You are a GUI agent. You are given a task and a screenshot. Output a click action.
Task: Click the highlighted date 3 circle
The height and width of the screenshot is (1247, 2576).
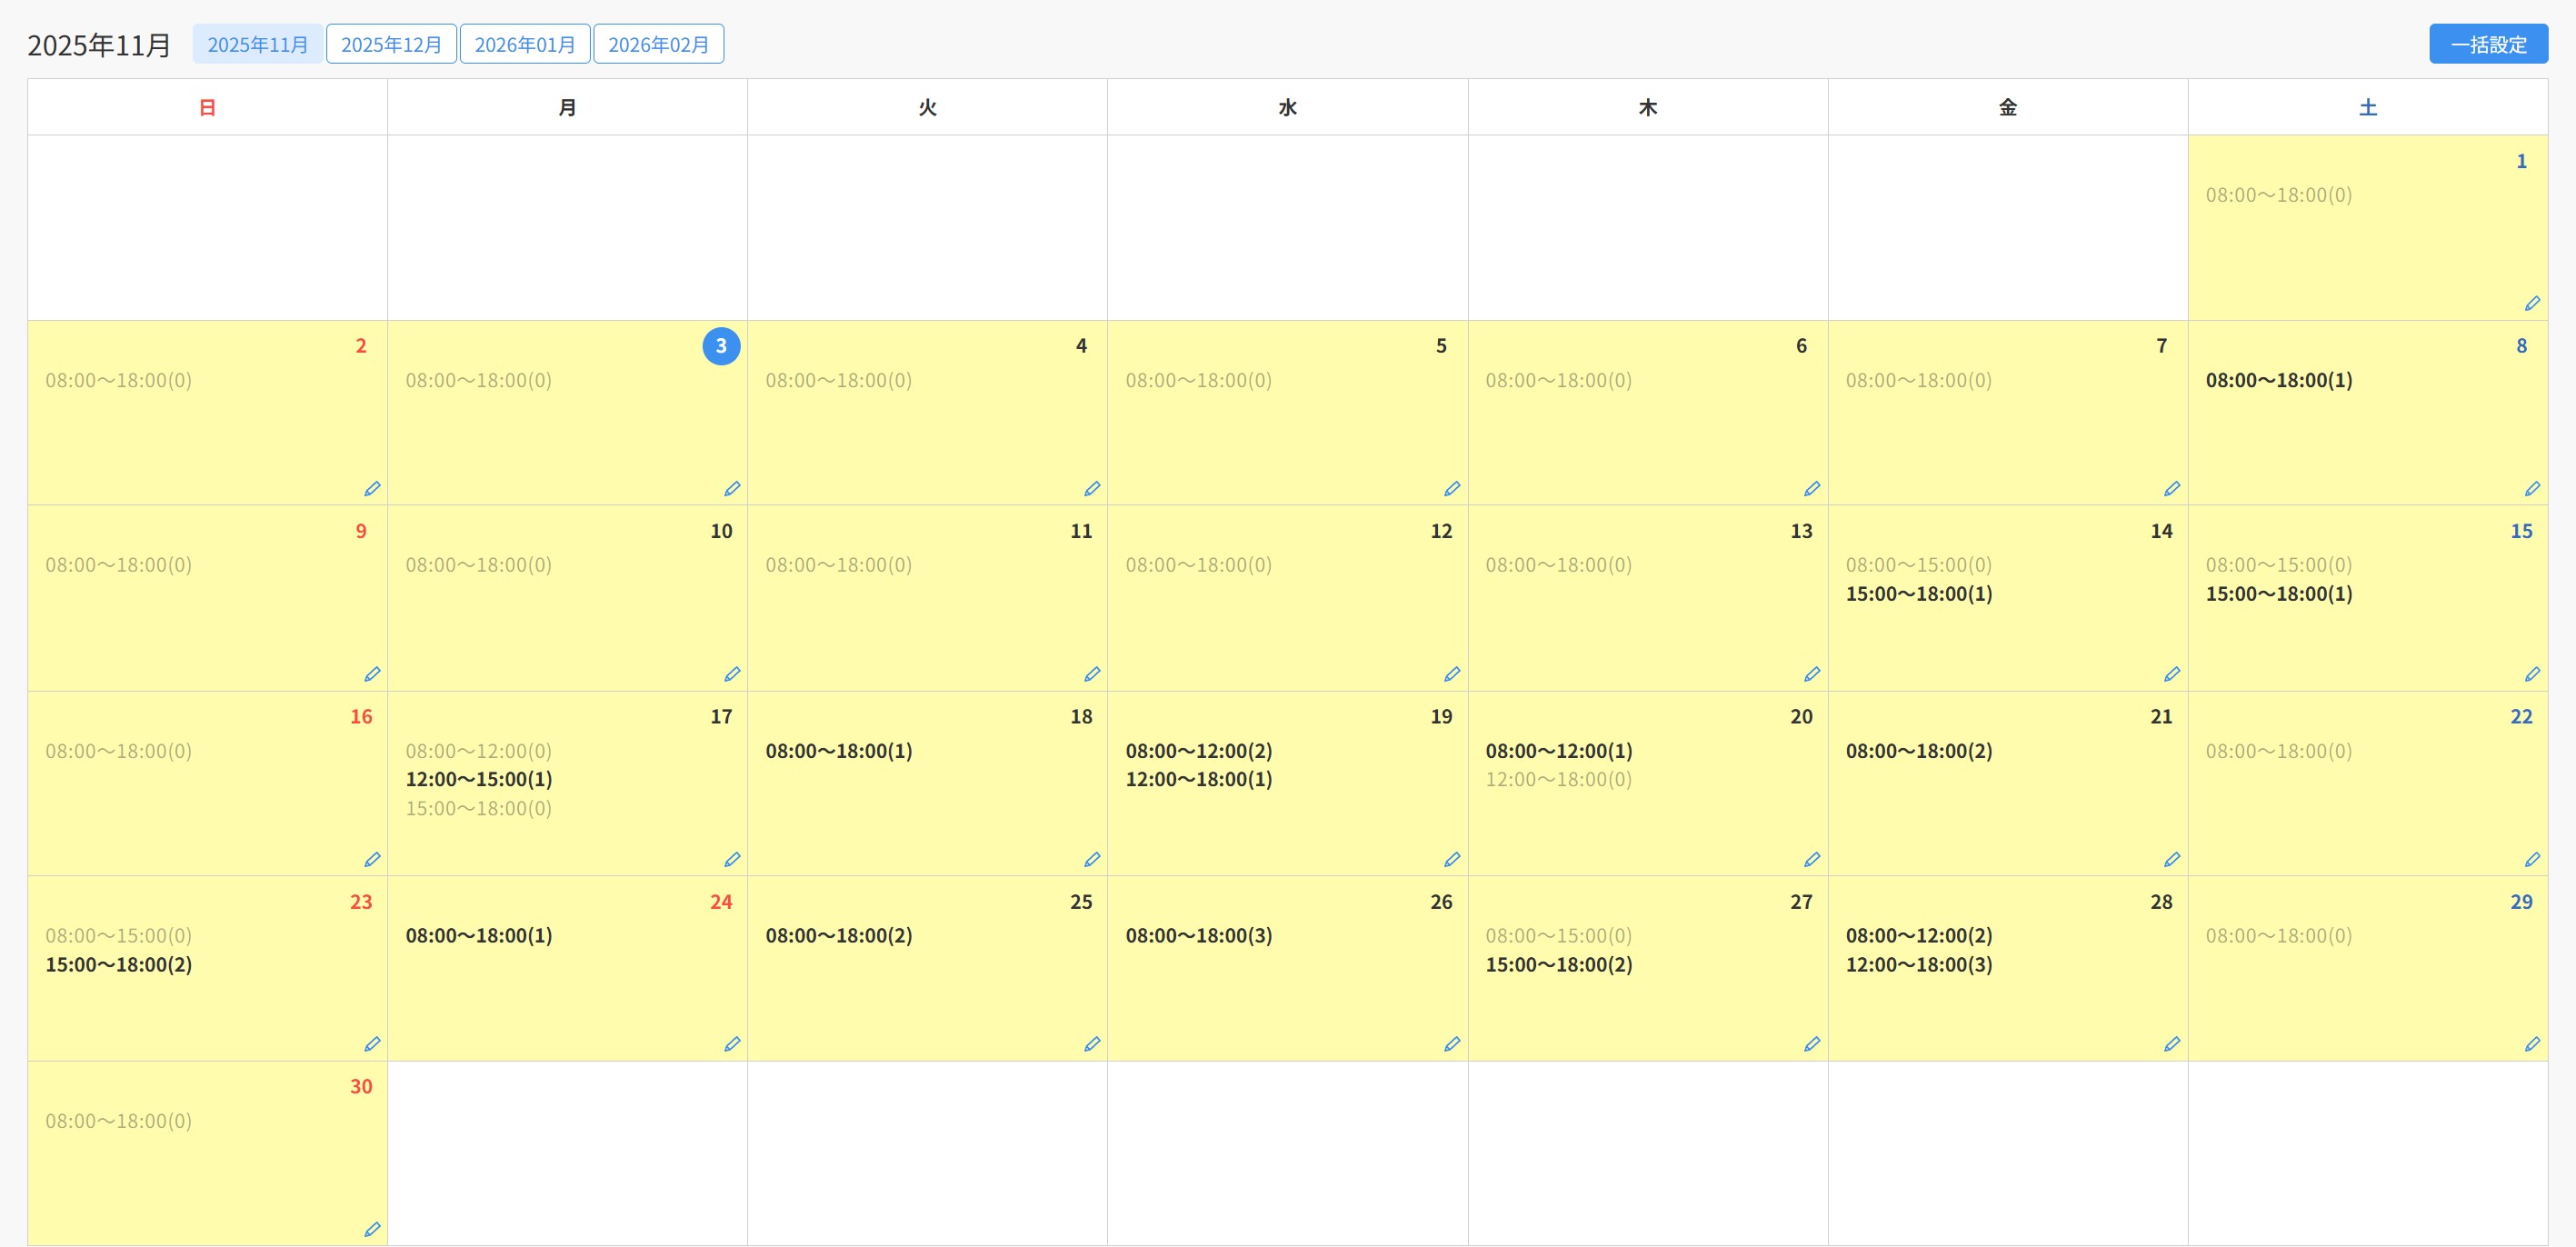click(x=721, y=346)
